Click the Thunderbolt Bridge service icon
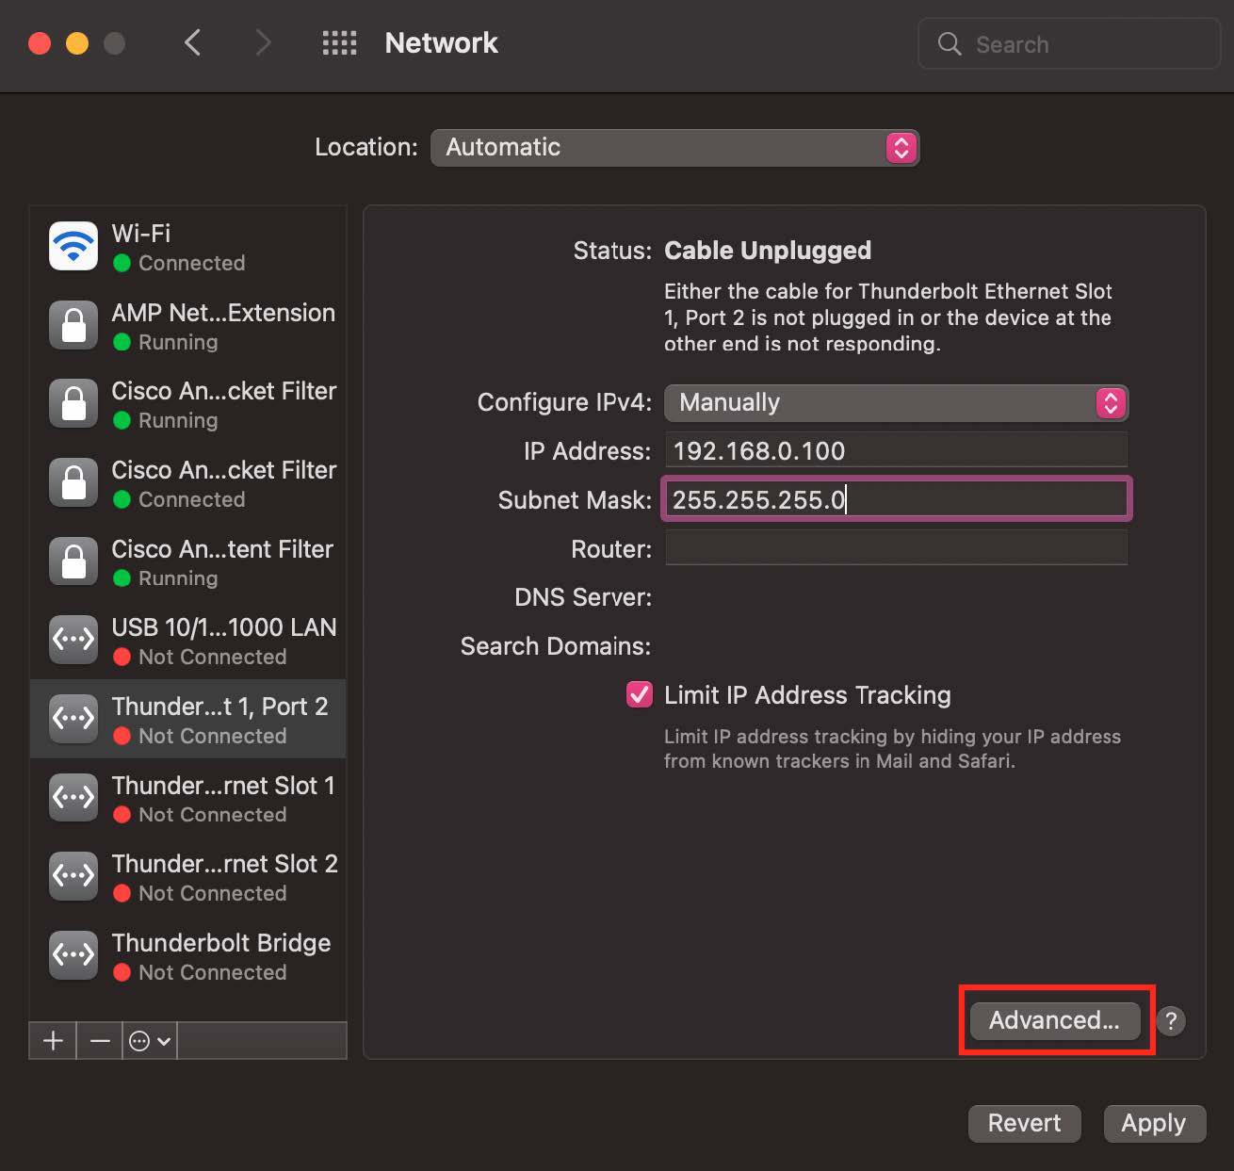 click(x=73, y=955)
